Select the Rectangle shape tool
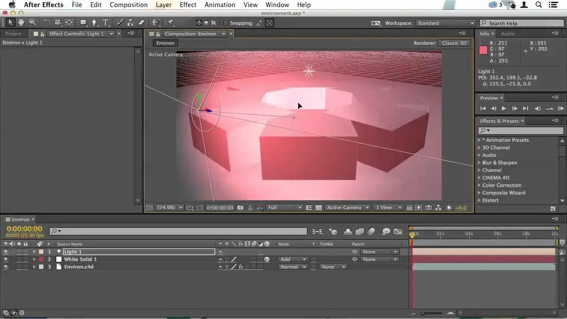The image size is (567, 319). (83, 23)
